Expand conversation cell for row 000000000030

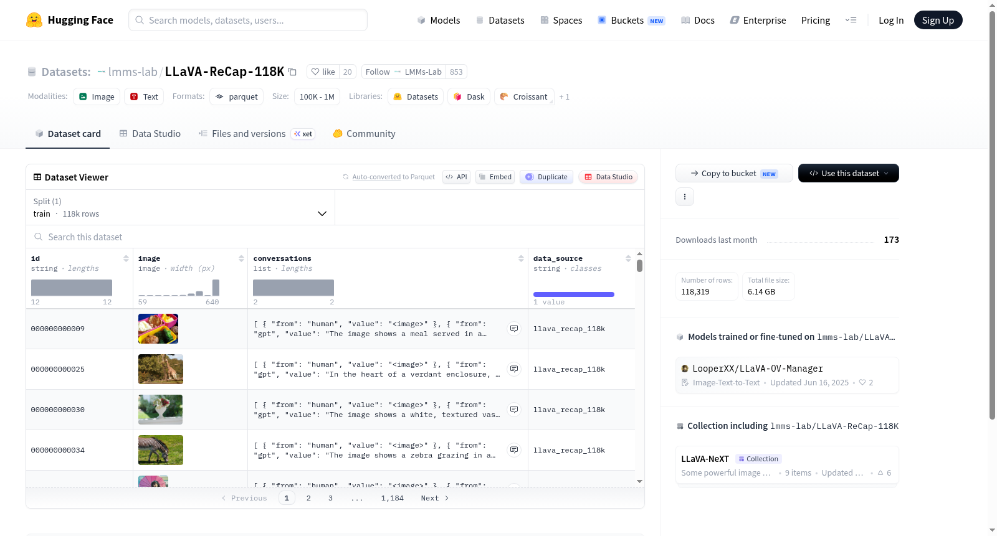tap(514, 410)
